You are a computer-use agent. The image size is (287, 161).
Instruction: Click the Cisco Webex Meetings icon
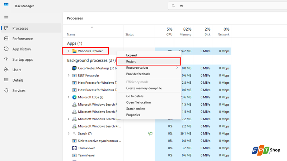(74, 68)
